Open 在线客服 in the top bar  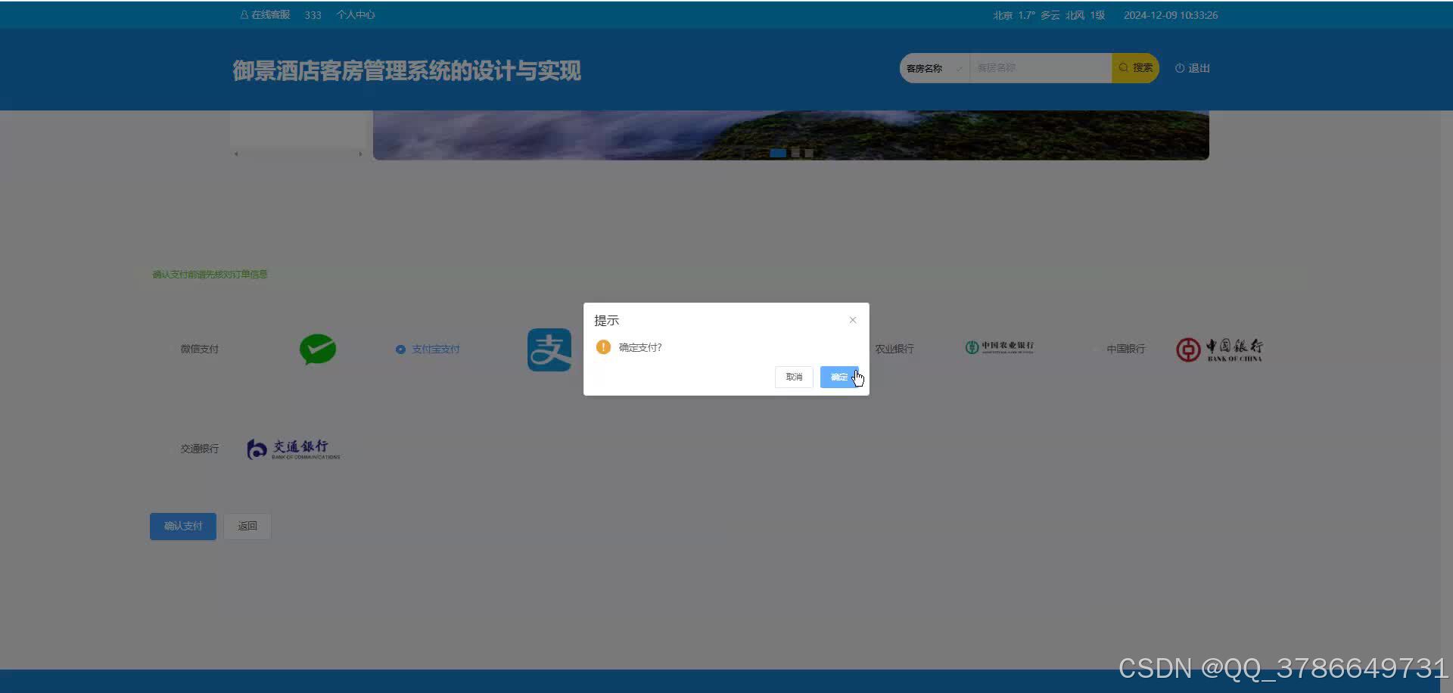266,15
